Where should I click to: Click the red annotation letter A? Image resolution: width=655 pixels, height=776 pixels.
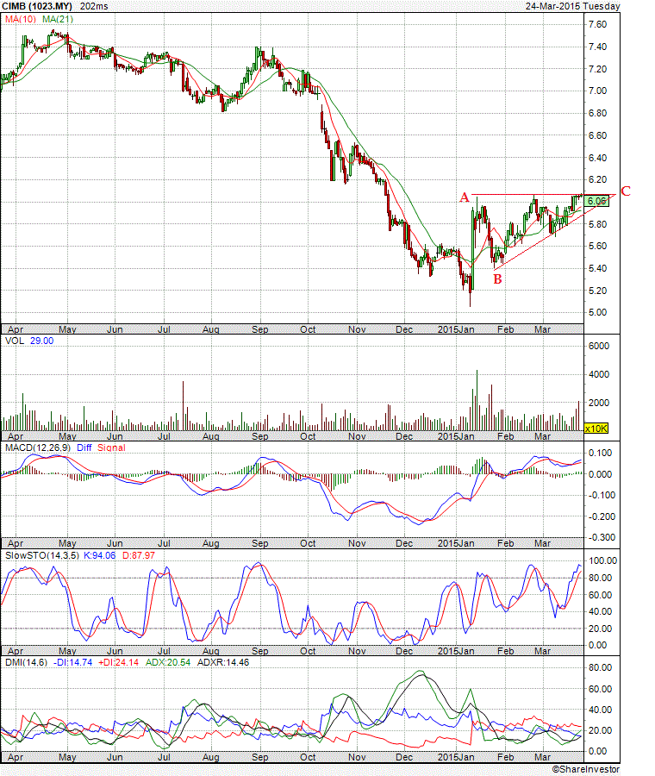point(464,197)
